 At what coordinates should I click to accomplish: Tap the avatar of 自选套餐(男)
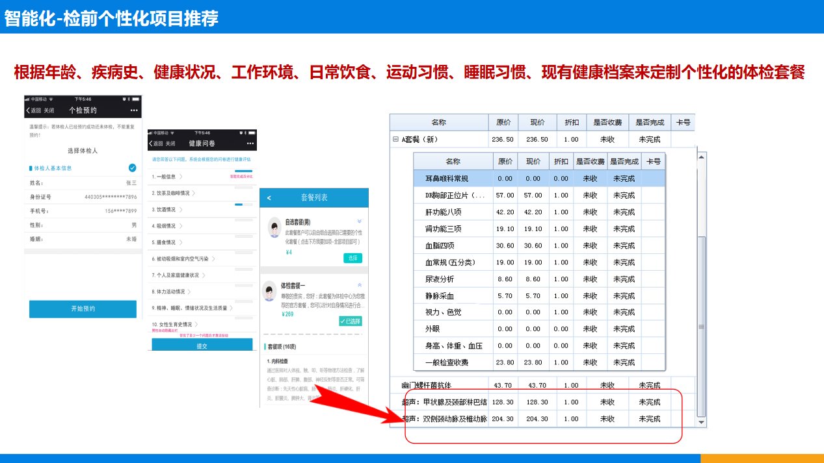(274, 227)
